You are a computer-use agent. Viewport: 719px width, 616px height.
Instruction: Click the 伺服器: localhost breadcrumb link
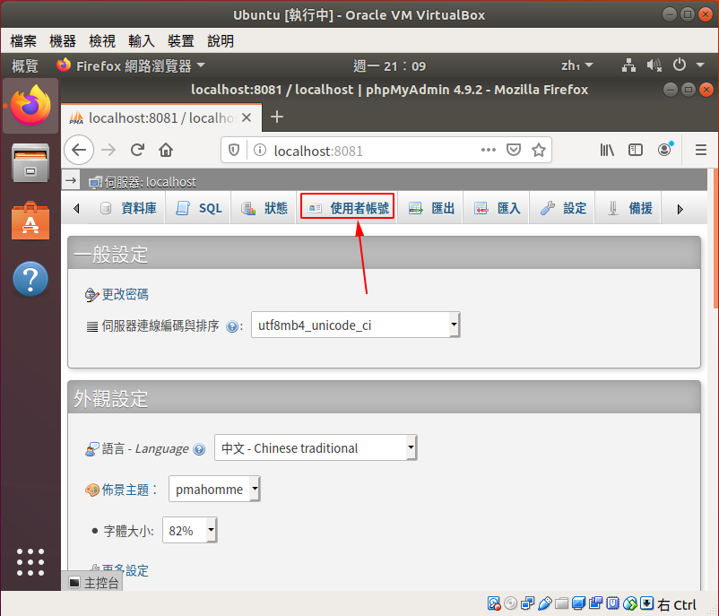click(150, 182)
